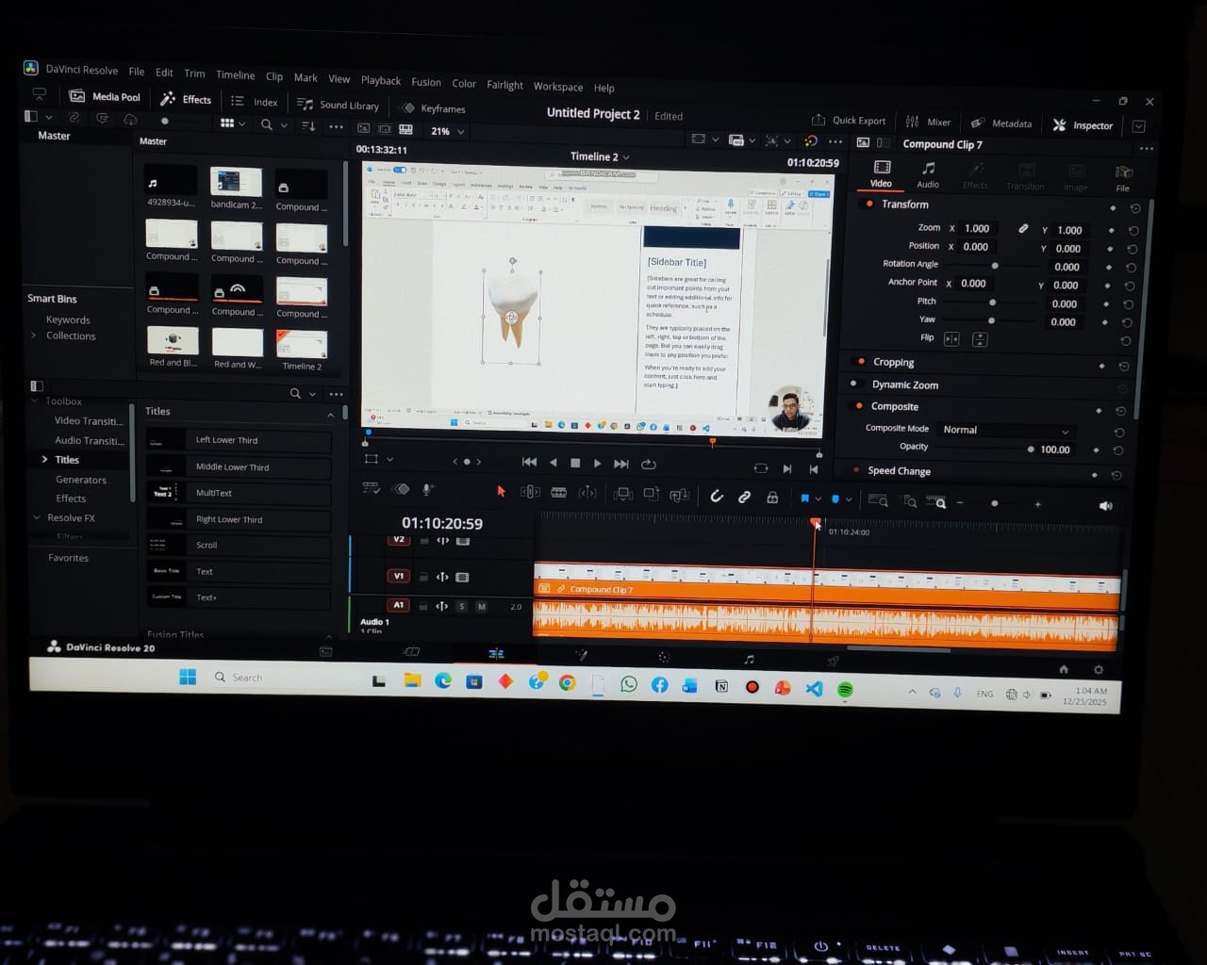Click the Zoom X value field
The width and height of the screenshot is (1207, 965).
tap(978, 228)
